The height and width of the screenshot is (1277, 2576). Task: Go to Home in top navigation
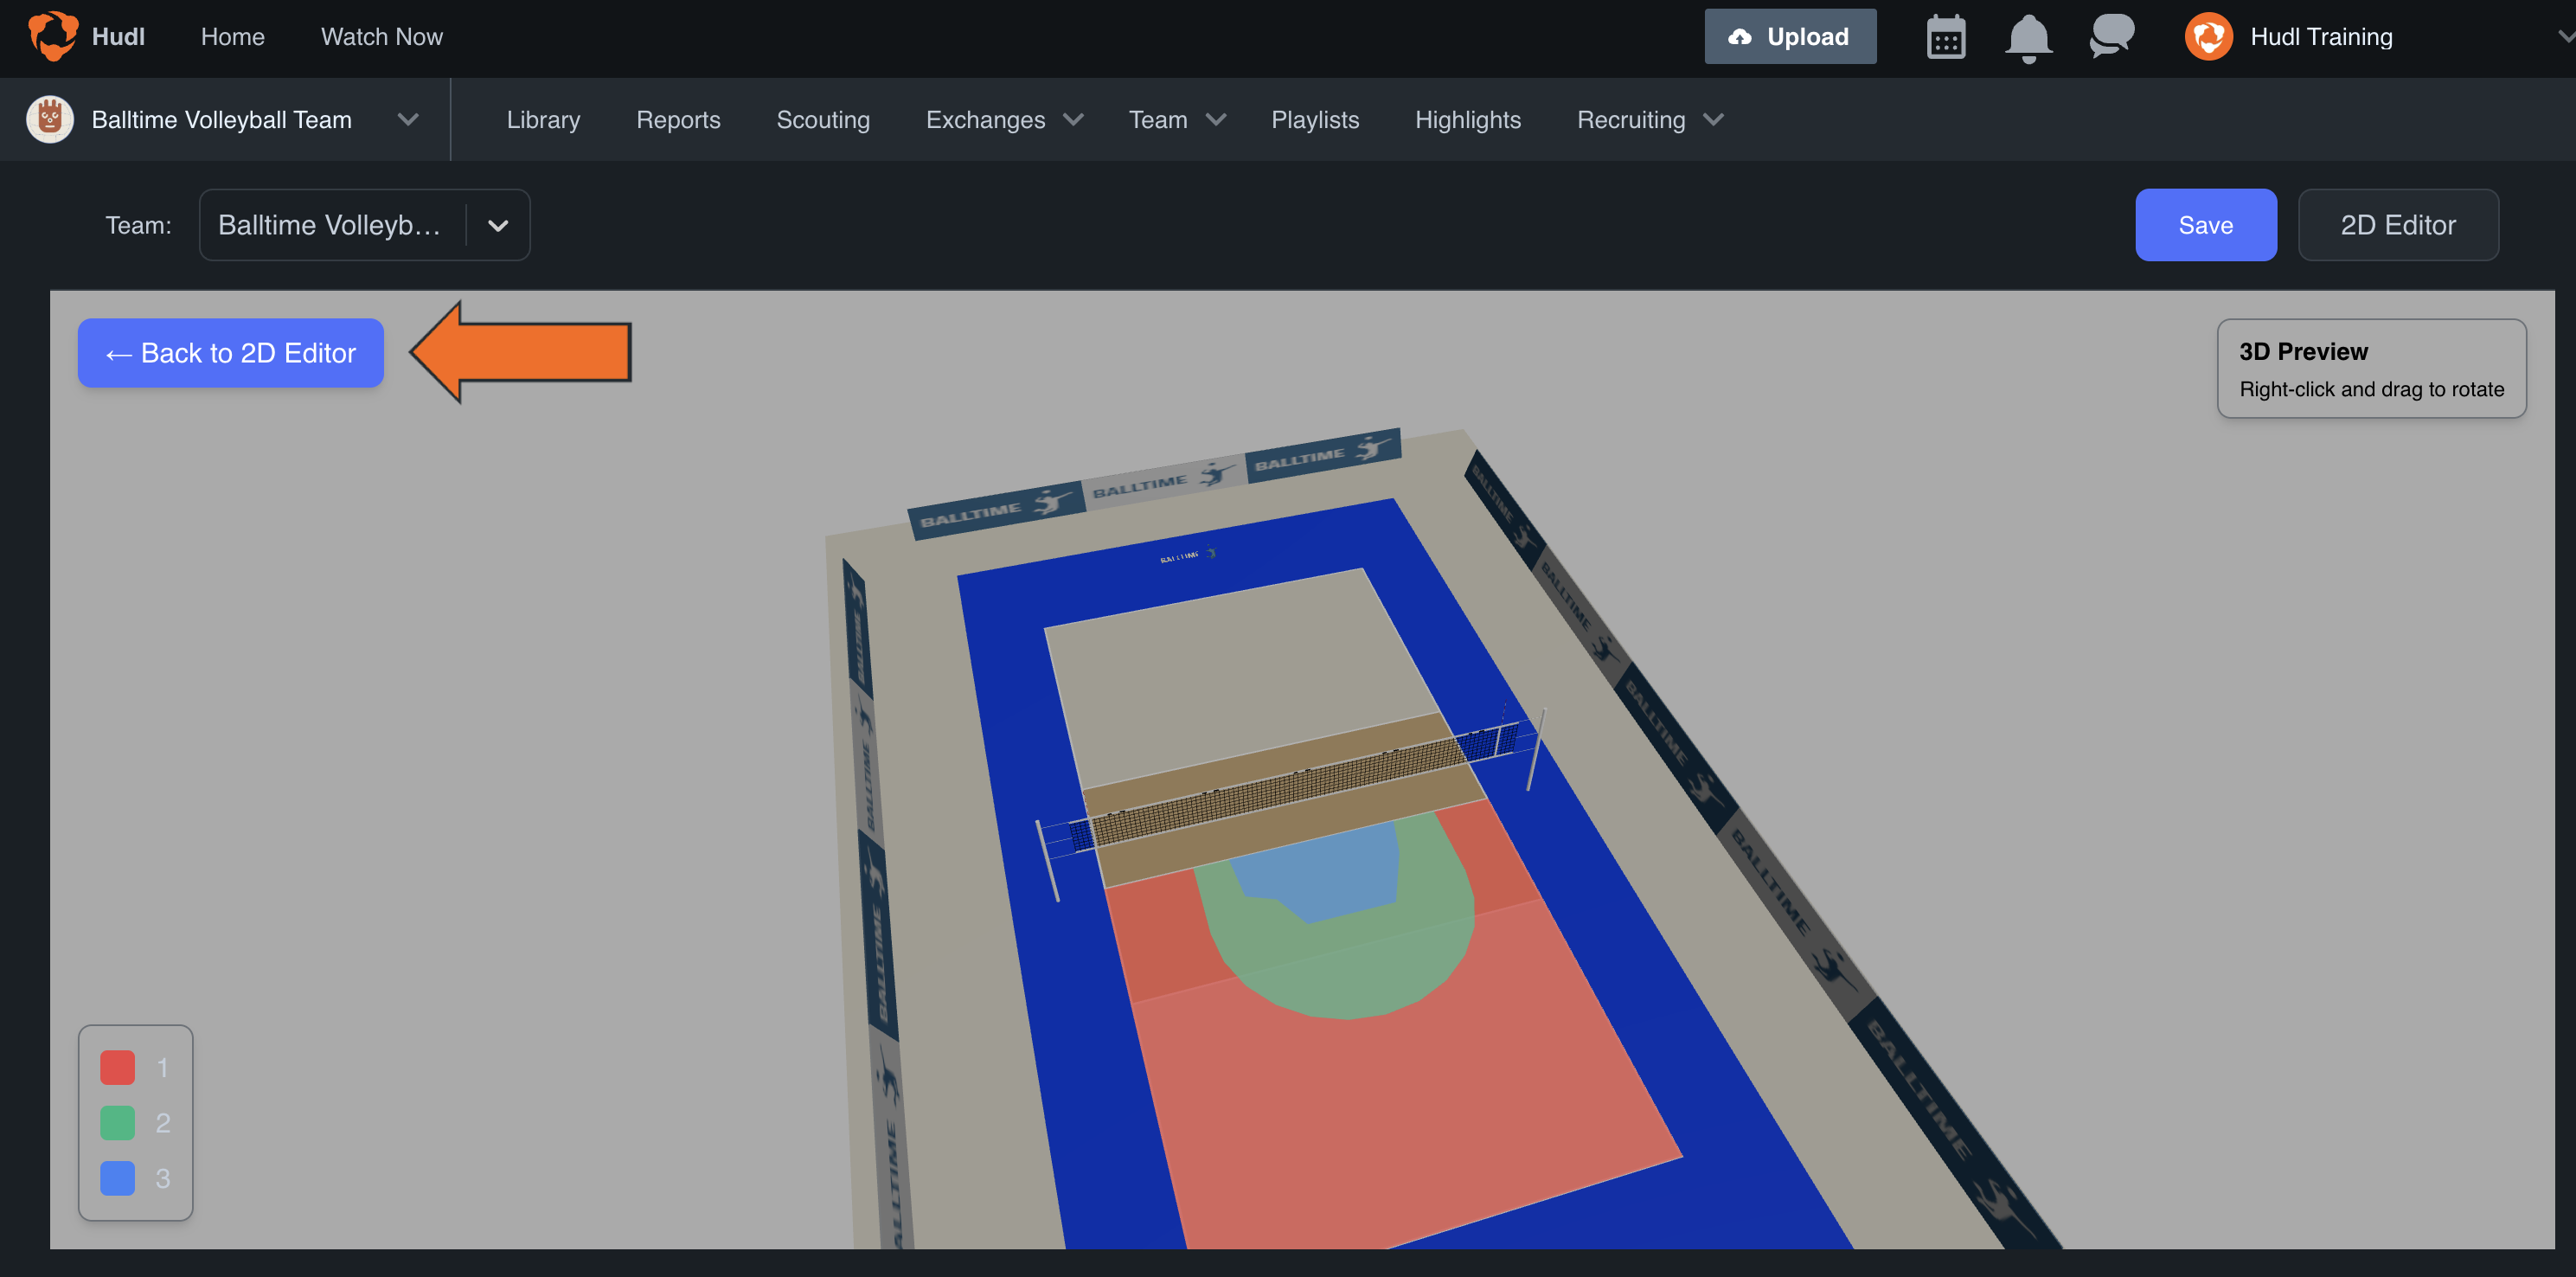(232, 37)
